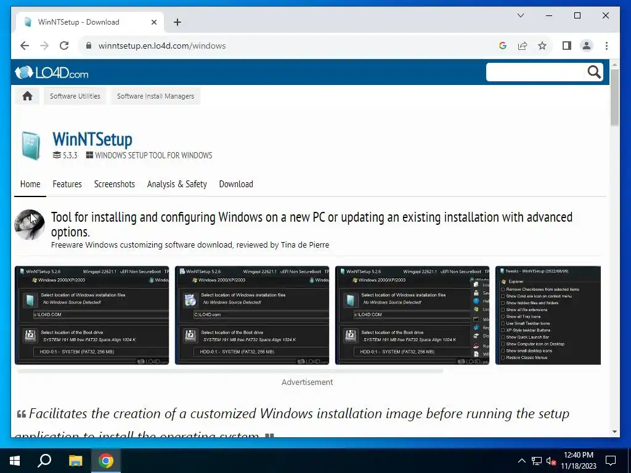Open the Windows Start menu

pos(15,461)
